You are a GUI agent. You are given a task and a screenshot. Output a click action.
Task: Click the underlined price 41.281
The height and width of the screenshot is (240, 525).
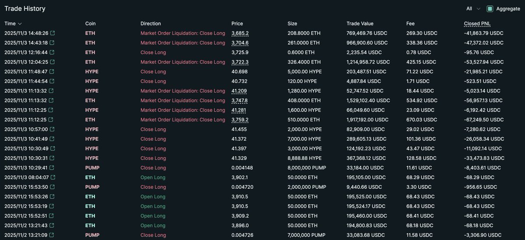(239, 110)
